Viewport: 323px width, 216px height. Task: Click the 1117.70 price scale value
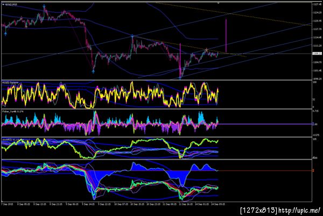click(317, 29)
